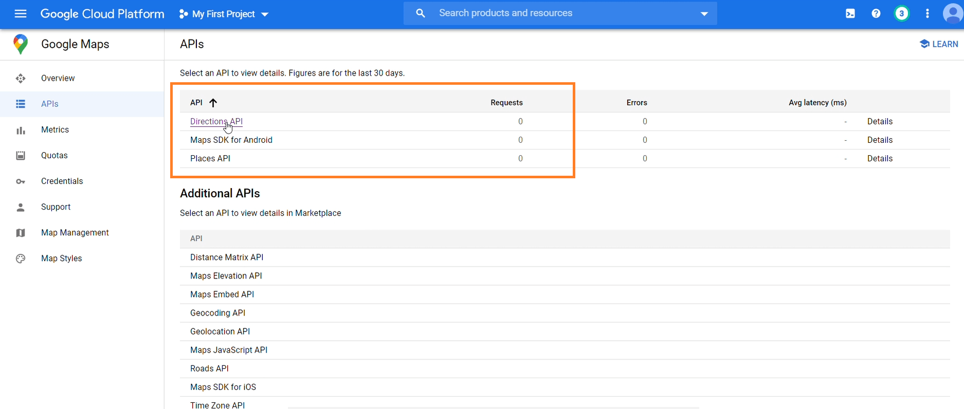The image size is (964, 409).
Task: Click Requests count for Places API
Action: pos(520,158)
